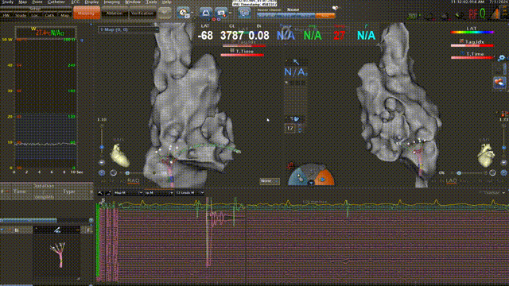Open the Point menu
The width and height of the screenshot is (509, 286).
[37, 2]
